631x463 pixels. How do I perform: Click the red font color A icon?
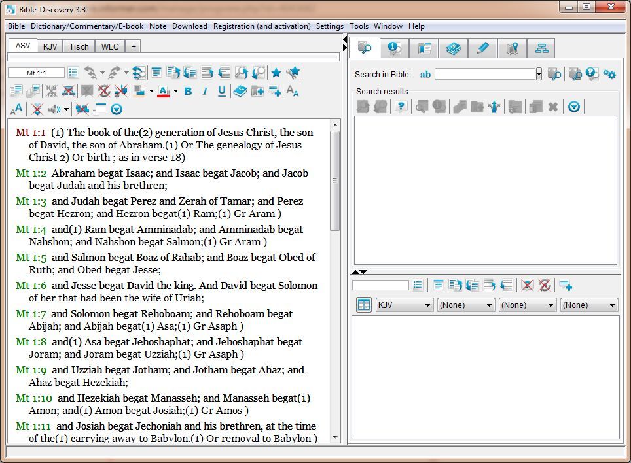[x=164, y=92]
